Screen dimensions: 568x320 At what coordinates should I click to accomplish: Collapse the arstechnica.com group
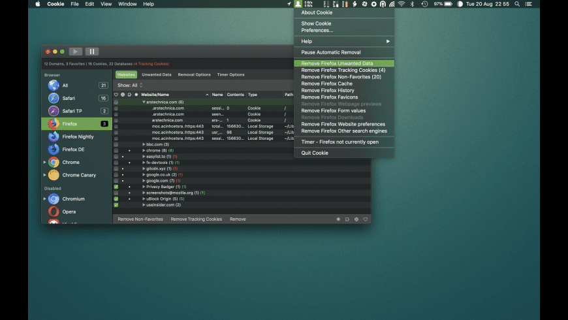point(144,102)
